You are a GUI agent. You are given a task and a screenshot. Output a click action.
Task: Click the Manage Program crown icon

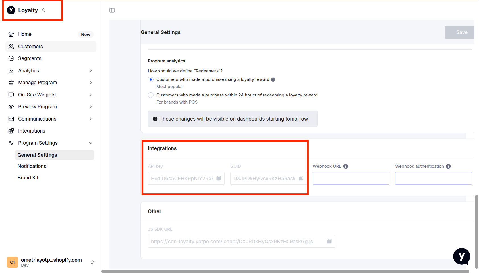point(11,83)
